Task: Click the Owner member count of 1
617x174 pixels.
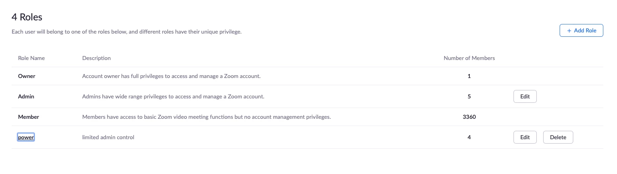Action: 469,76
